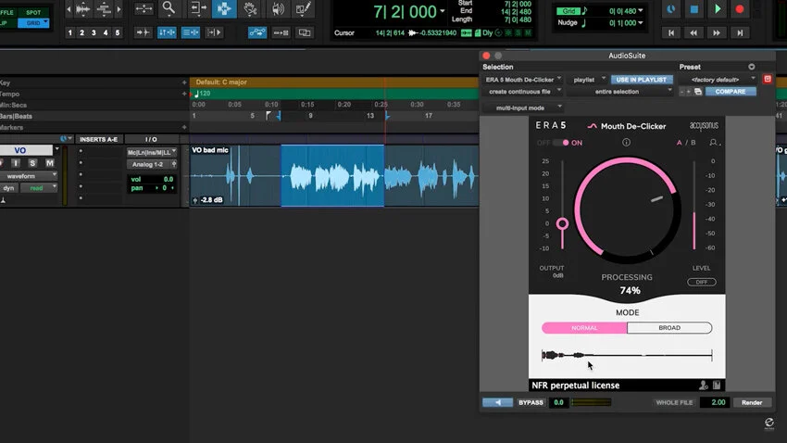The height and width of the screenshot is (443, 787).
Task: Click the horizontal zoom toggle icon
Action: 144,8
